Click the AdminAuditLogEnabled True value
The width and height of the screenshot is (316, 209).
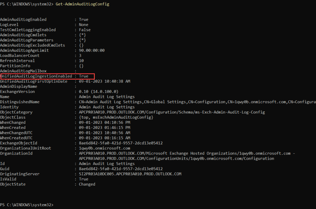click(84, 19)
